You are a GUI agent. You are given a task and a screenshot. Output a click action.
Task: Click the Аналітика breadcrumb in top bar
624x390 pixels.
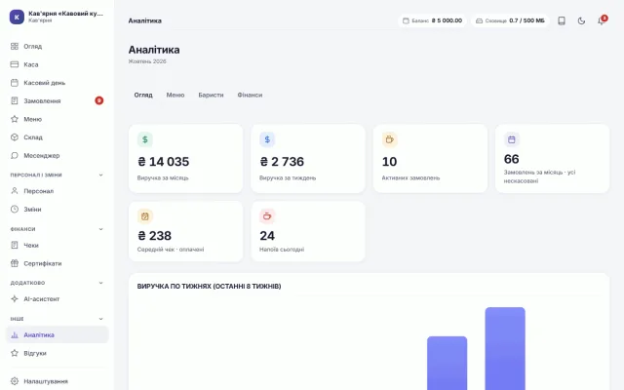pos(145,20)
